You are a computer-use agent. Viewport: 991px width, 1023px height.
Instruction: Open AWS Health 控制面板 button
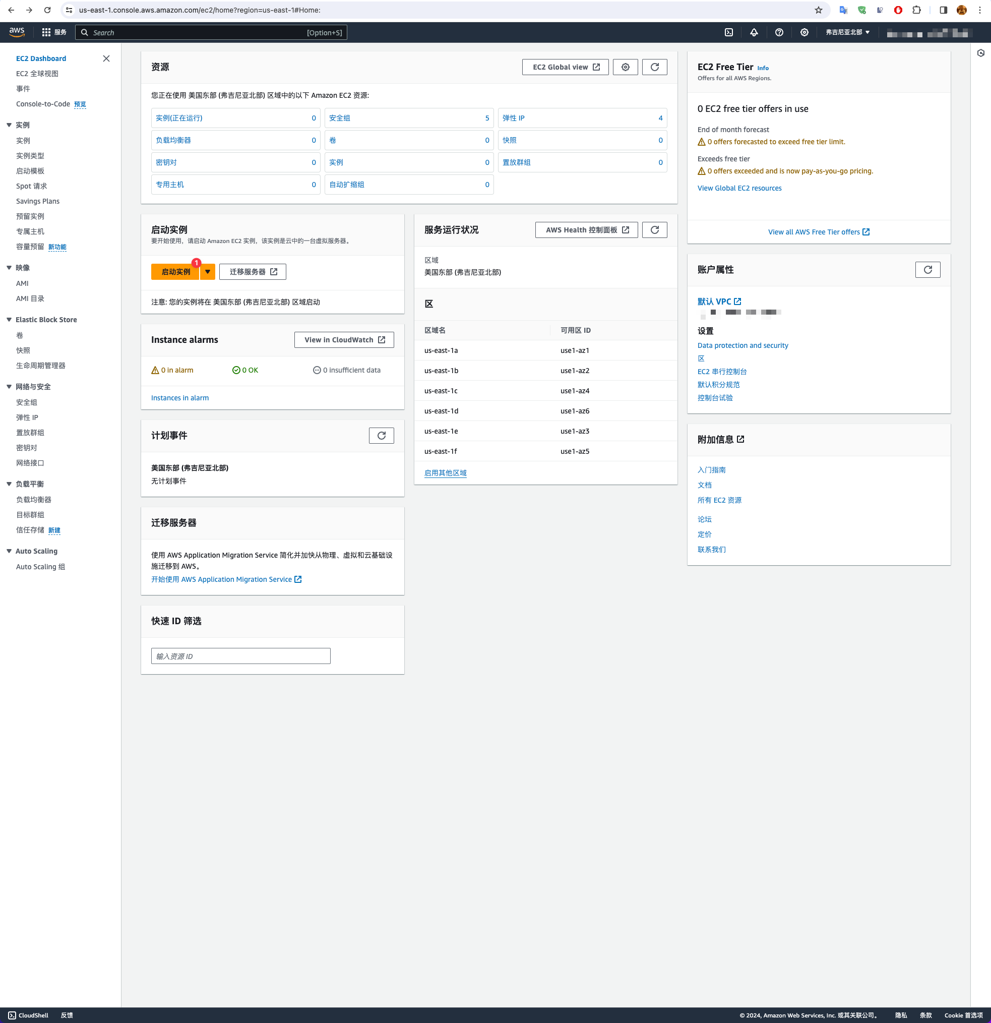click(x=587, y=230)
